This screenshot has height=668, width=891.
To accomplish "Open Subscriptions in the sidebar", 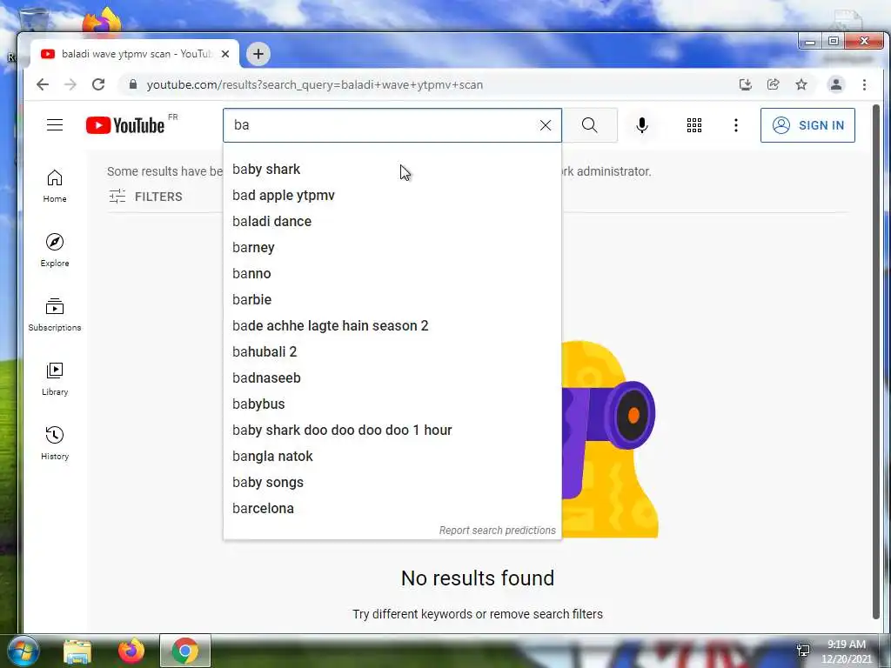I will click(x=55, y=315).
